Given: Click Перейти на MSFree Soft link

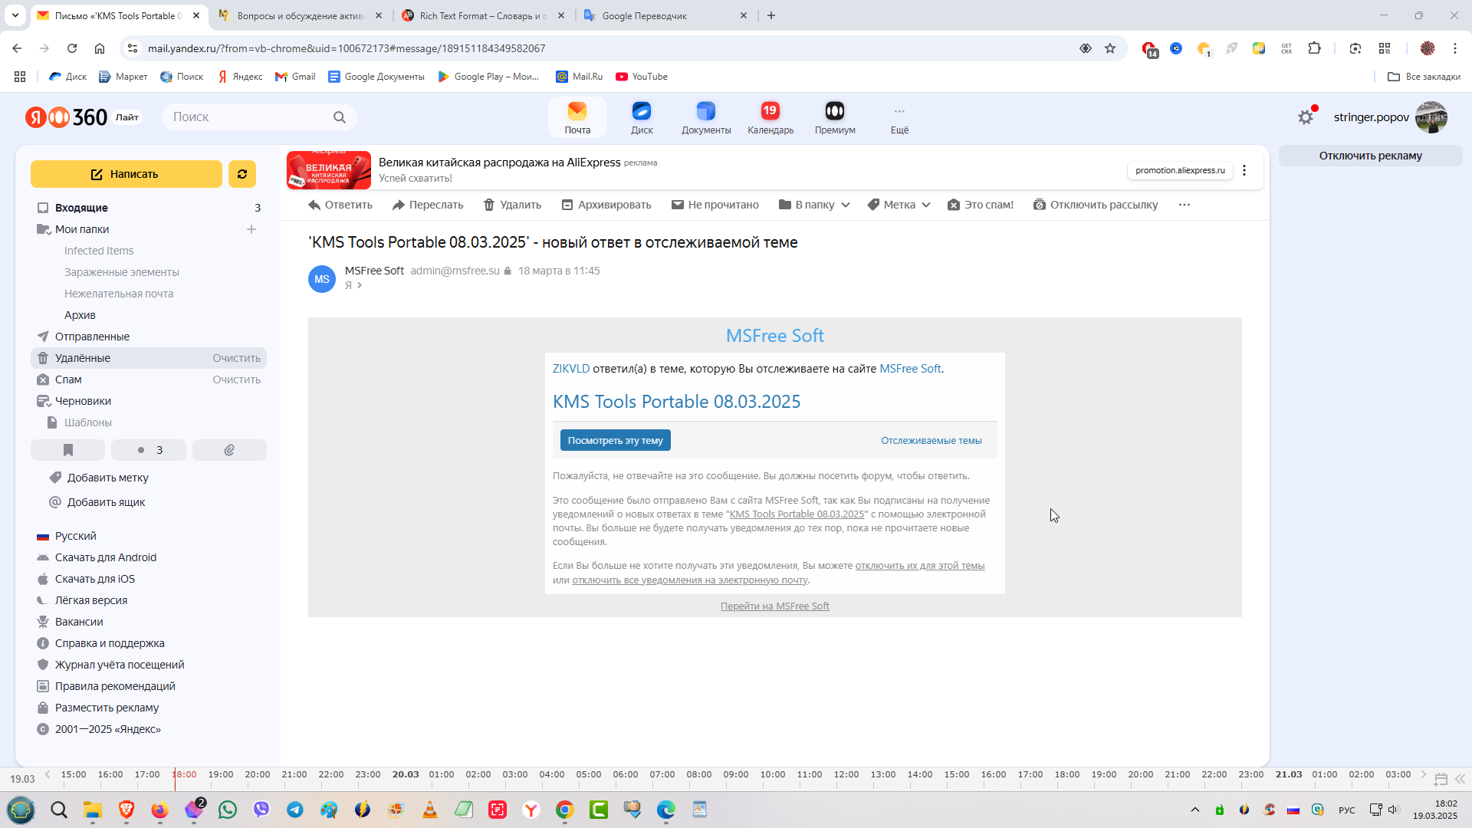Looking at the screenshot, I should click(x=774, y=606).
